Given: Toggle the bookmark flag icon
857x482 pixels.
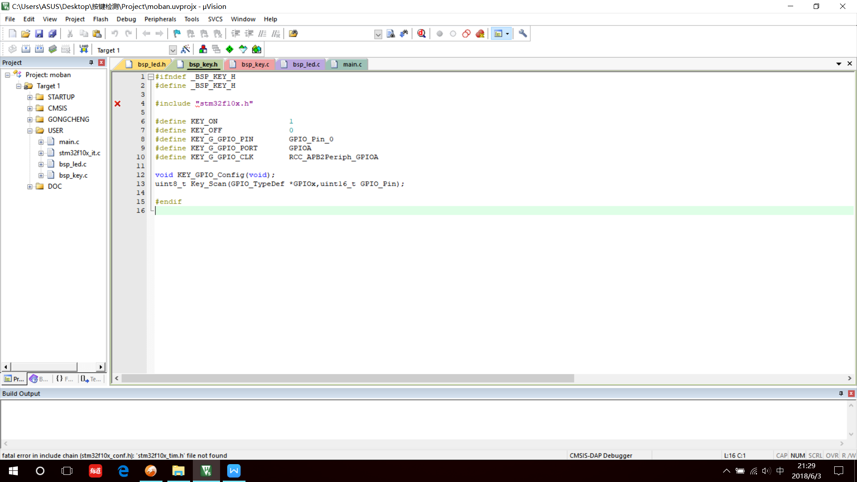Looking at the screenshot, I should pos(177,33).
